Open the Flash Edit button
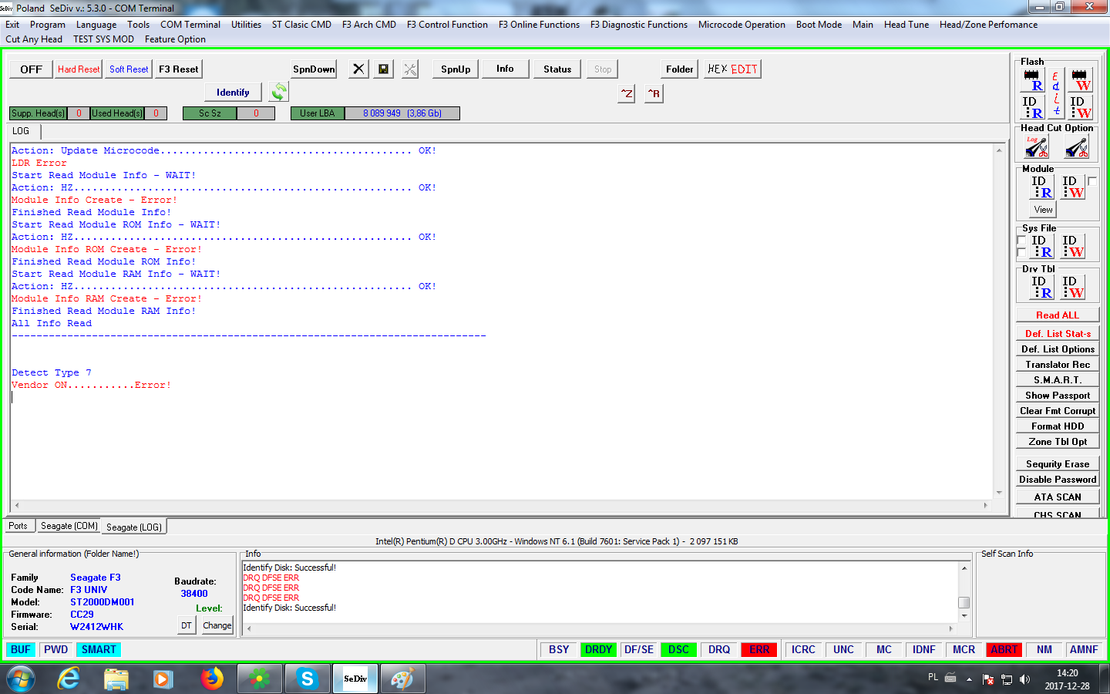 pyautogui.click(x=1056, y=93)
